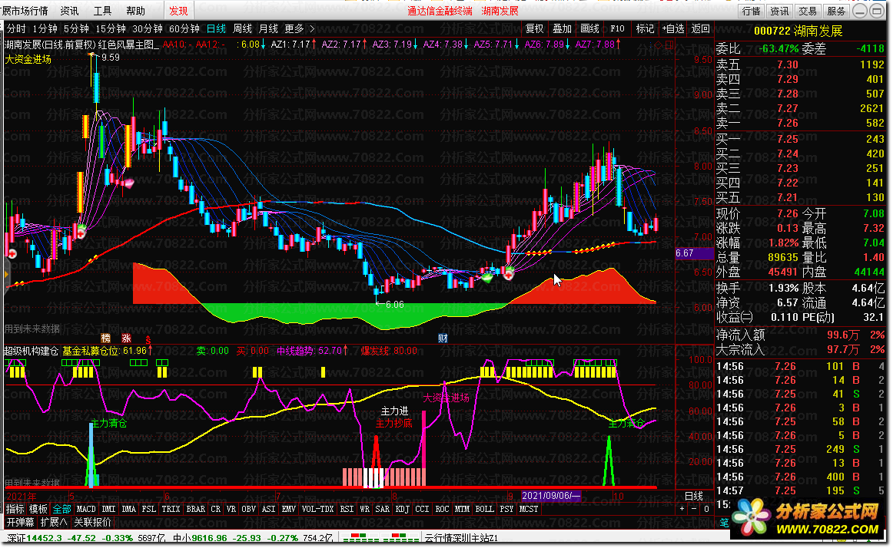Screen dimensions: 893x548
Task: Click the red-green market breadth indicator icon
Action: click(x=380, y=538)
